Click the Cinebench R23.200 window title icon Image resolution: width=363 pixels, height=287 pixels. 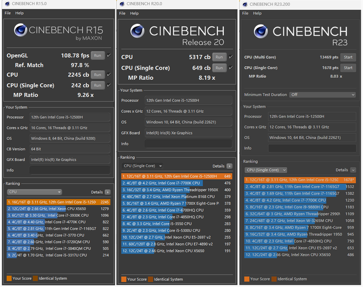pos(245,4)
